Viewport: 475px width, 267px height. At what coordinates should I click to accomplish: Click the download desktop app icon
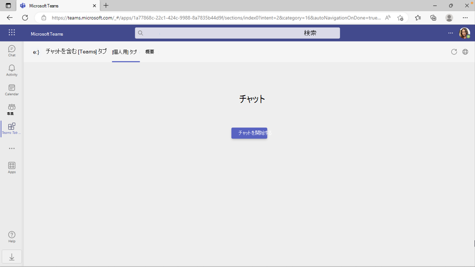(12, 257)
